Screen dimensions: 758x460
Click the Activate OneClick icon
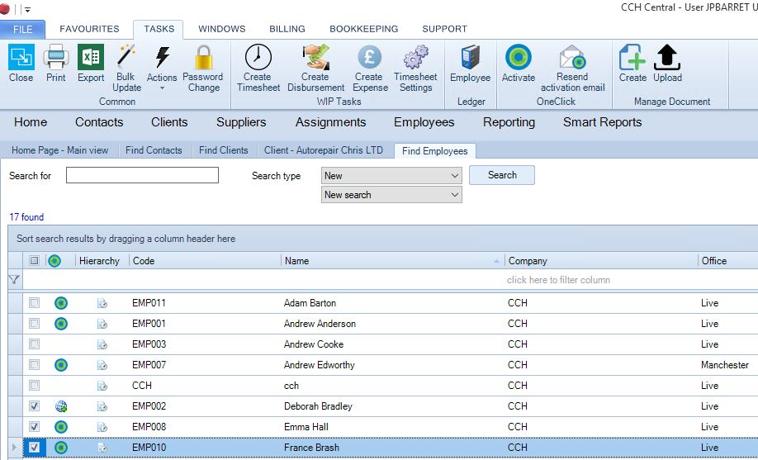(519, 57)
